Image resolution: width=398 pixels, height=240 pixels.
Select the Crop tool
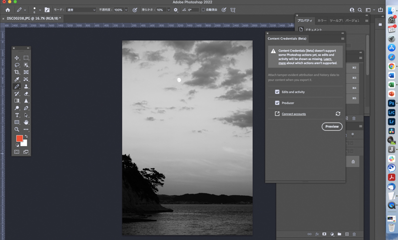[x=17, y=72]
